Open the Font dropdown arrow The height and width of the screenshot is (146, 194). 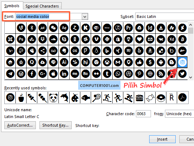(85, 17)
